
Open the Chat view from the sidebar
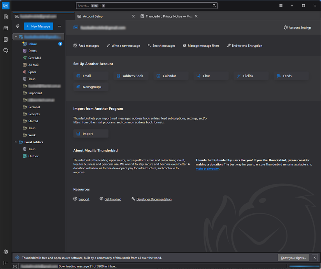click(x=5, y=51)
